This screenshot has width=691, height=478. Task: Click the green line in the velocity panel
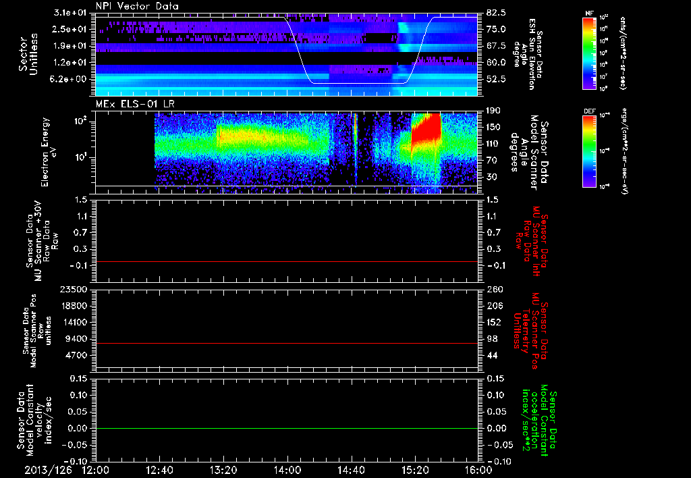[286, 428]
